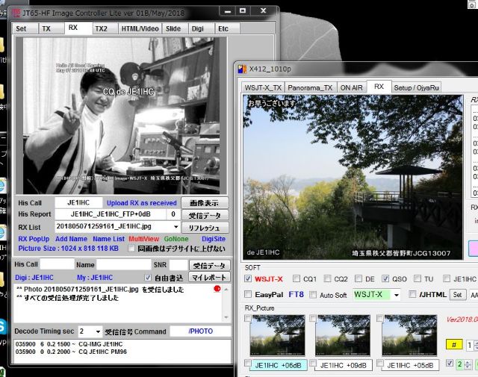The image size is (478, 377).
Task: Toggle the QSO checkbox
Action: (385, 279)
